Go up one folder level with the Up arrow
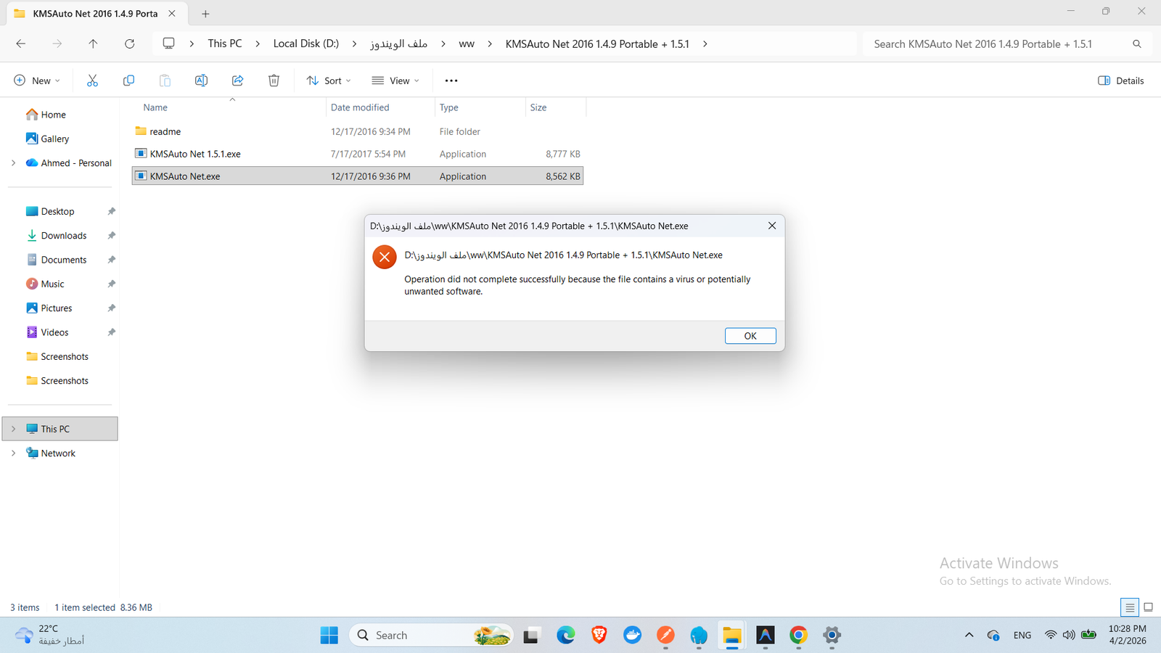This screenshot has width=1161, height=653. click(93, 44)
